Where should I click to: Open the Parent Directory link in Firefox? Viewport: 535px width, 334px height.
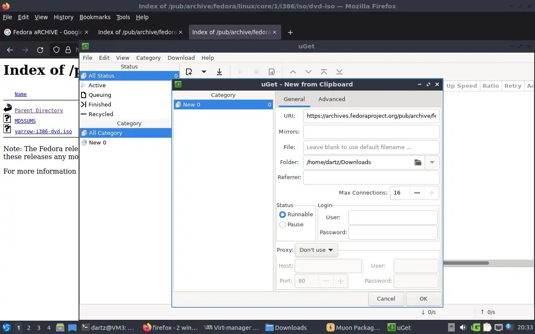click(39, 111)
